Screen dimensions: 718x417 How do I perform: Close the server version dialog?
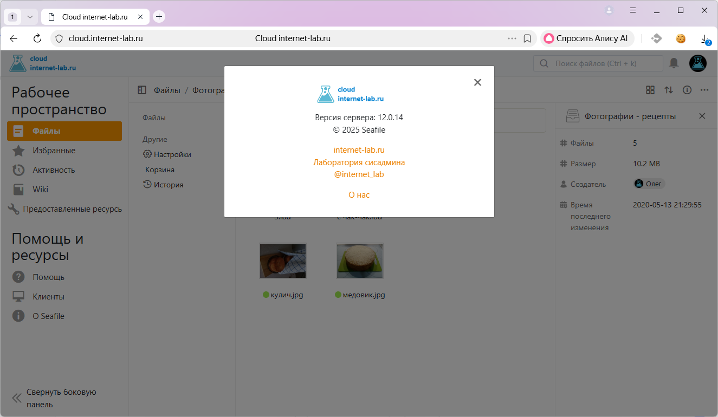tap(477, 82)
